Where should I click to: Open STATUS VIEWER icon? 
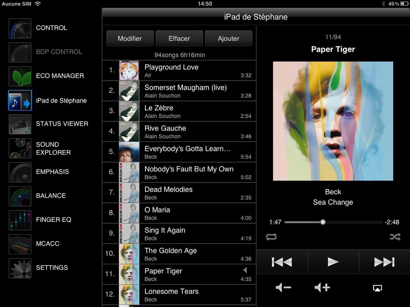[20, 125]
